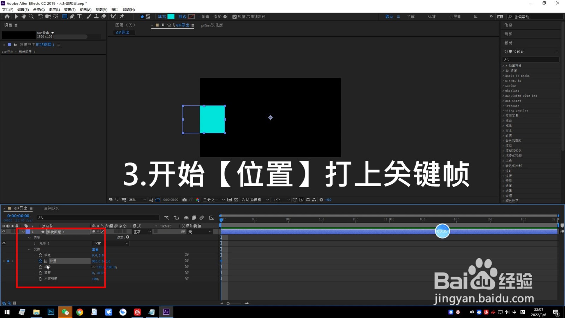Open the 效果(T) menu

click(70, 10)
